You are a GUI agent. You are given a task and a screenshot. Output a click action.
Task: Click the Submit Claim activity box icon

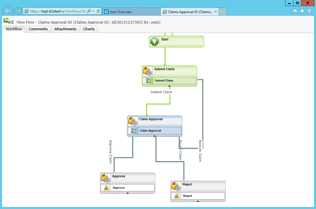tap(148, 71)
